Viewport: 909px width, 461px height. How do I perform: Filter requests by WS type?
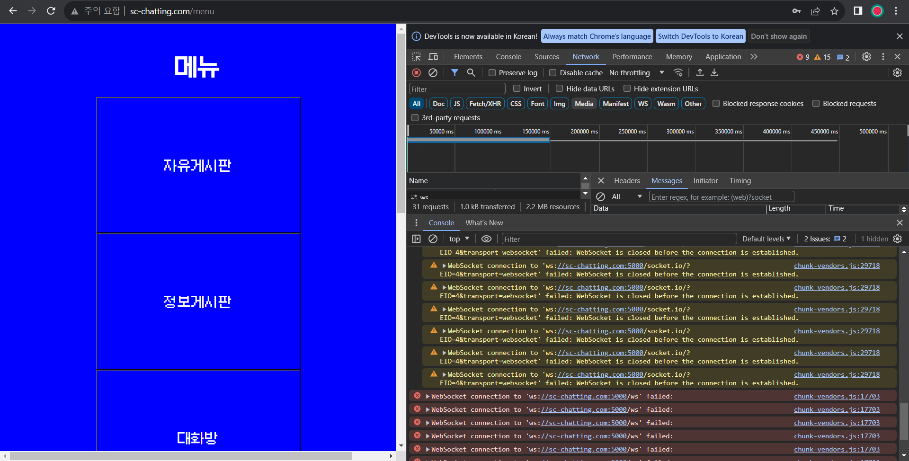pyautogui.click(x=642, y=104)
